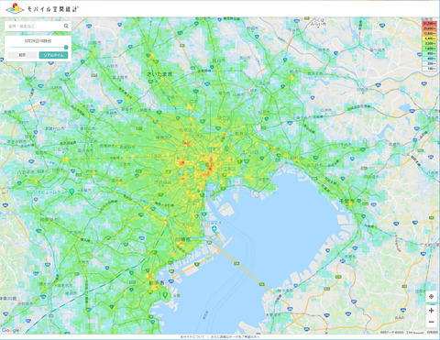440x340 pixels.
Task: Click the yellow 6,400~ legend swatch
Action: [x=430, y=38]
